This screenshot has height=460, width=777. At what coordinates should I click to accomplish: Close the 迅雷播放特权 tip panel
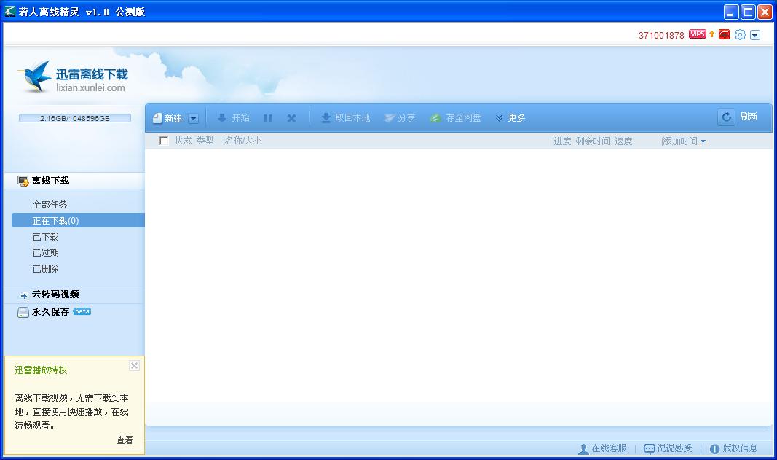tap(134, 366)
